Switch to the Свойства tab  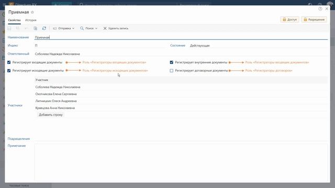click(14, 20)
